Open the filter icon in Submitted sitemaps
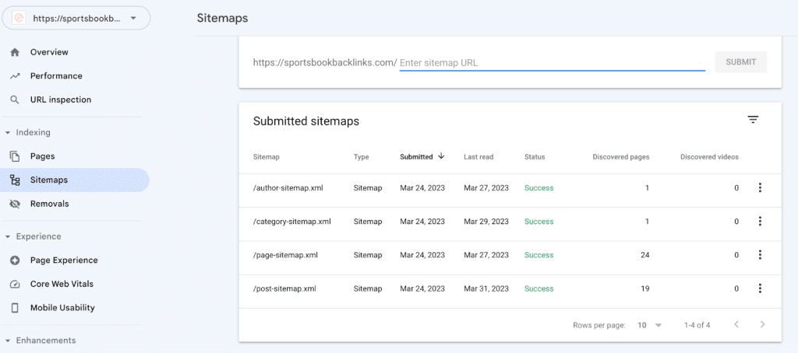Viewport: 798px width, 353px height. 752,120
